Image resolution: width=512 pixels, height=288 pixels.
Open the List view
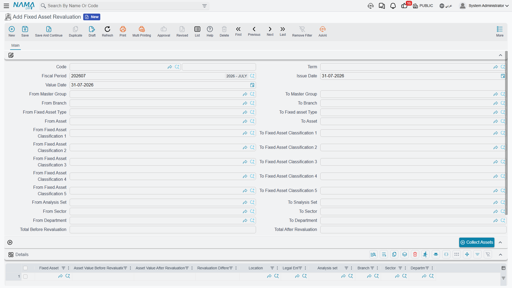197,31
